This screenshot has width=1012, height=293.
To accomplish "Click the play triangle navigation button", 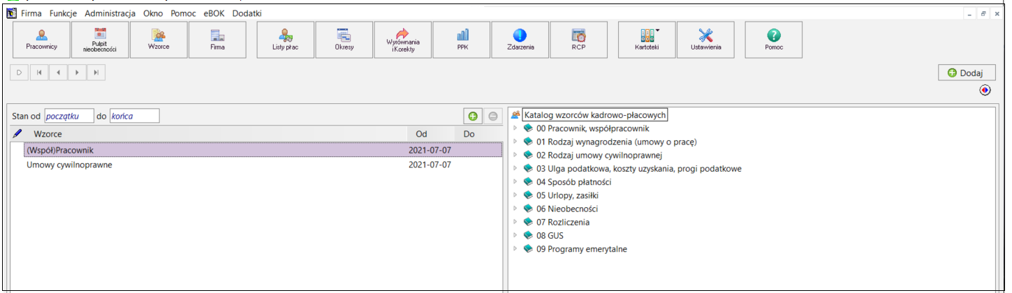I will 20,72.
